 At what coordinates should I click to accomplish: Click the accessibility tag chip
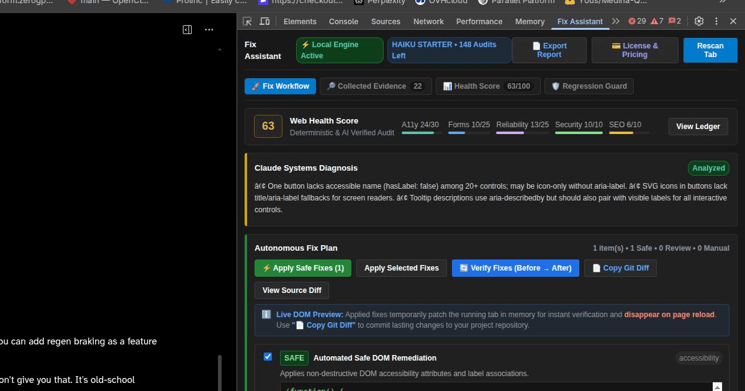[x=699, y=358]
